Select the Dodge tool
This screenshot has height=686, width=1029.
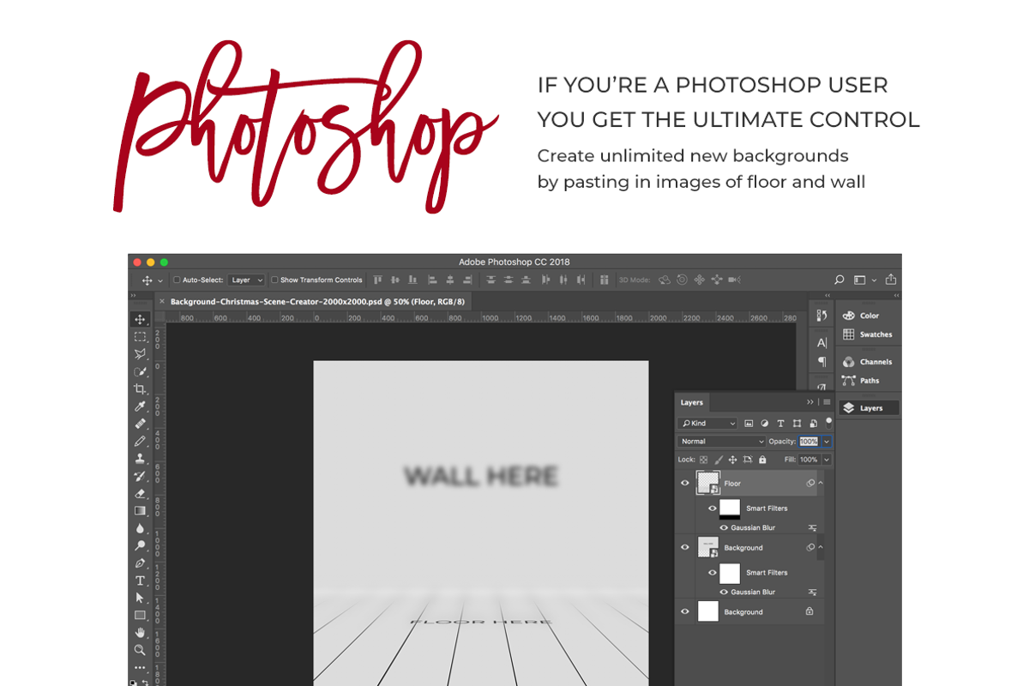pos(140,545)
